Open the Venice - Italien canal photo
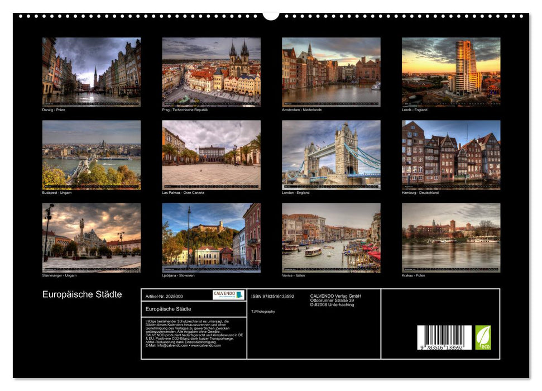 click(x=331, y=237)
